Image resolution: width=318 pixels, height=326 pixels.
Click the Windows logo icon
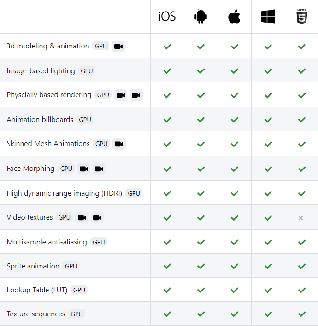click(268, 17)
